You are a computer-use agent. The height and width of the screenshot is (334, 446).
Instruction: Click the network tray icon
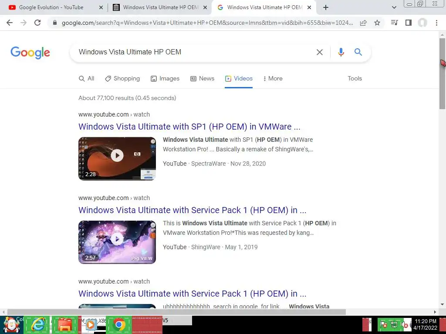pyautogui.click(x=394, y=324)
